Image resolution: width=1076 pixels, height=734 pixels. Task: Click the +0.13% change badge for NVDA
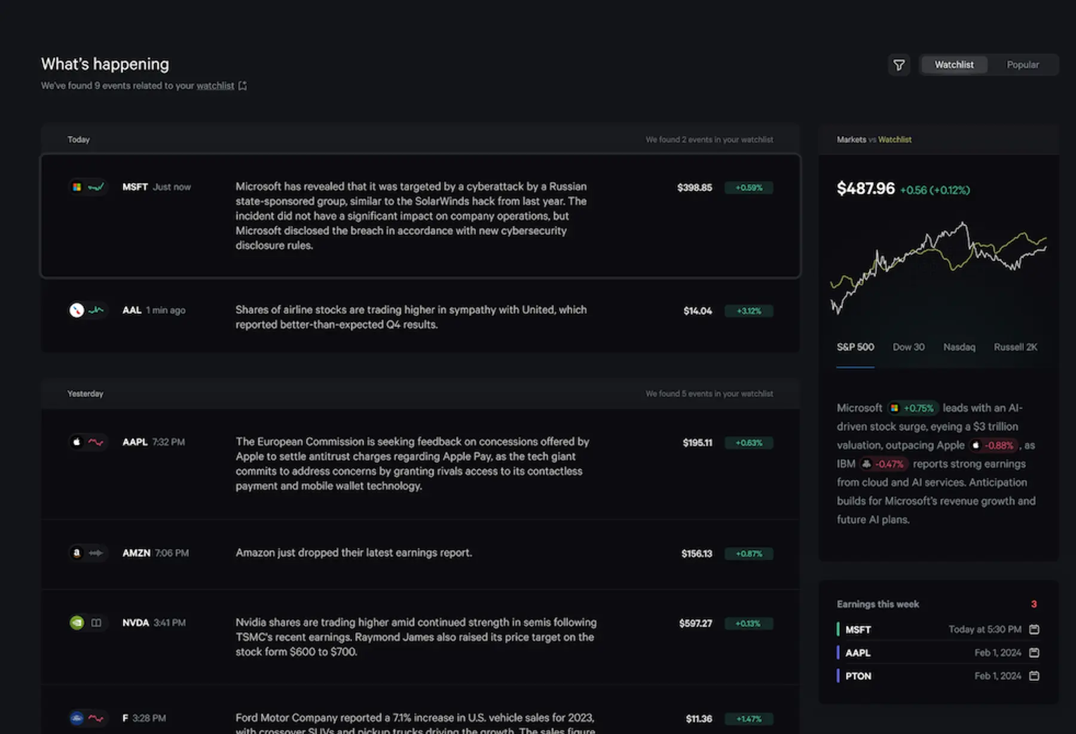pyautogui.click(x=749, y=623)
